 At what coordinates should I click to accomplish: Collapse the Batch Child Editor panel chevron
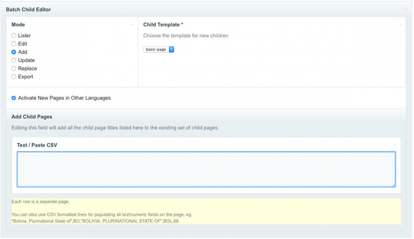(405, 10)
